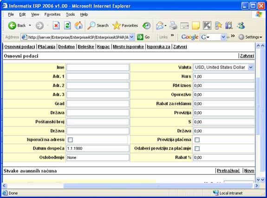
Task: Click Zatvori in Osnovni podaci header
Action: 247,56
